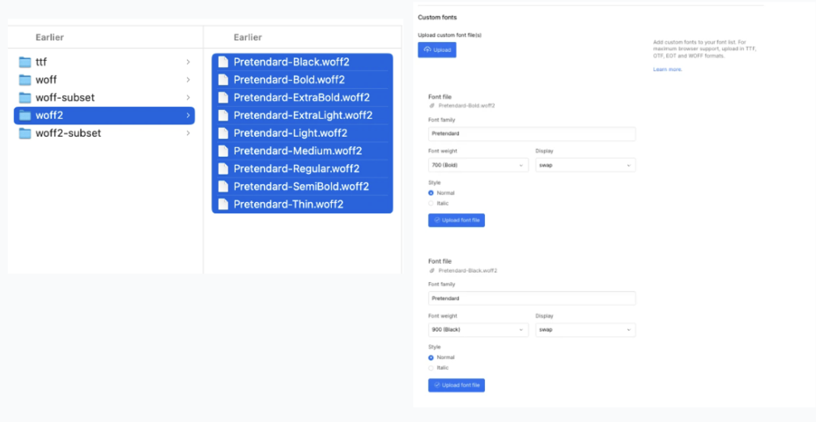
Task: Expand the woff2-subset folder chevron
Action: (188, 133)
